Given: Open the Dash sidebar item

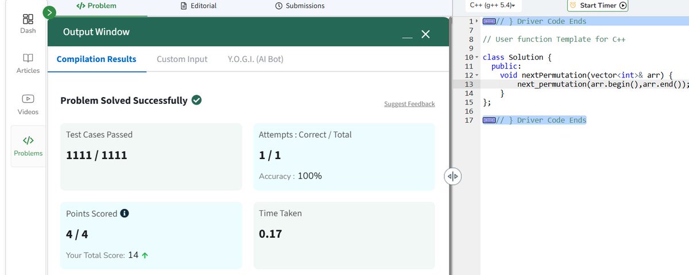Looking at the screenshot, I should click(x=28, y=22).
